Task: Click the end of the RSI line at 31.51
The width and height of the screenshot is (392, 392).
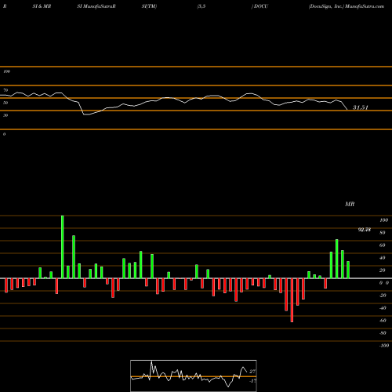Action: click(x=347, y=110)
